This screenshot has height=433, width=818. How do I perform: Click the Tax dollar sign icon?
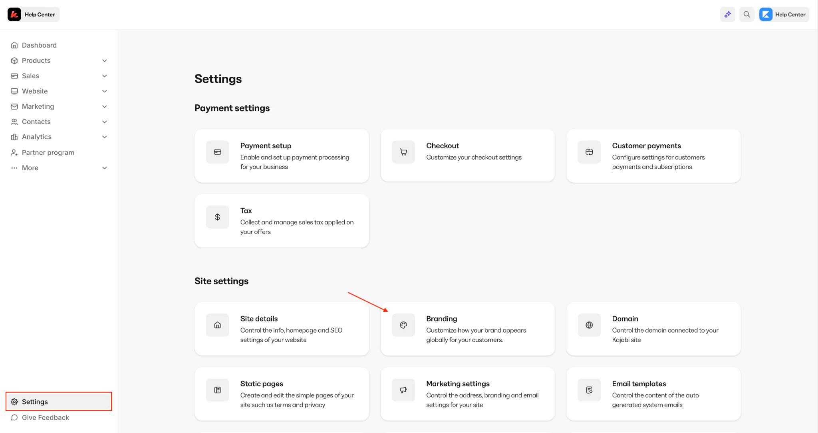tap(217, 217)
